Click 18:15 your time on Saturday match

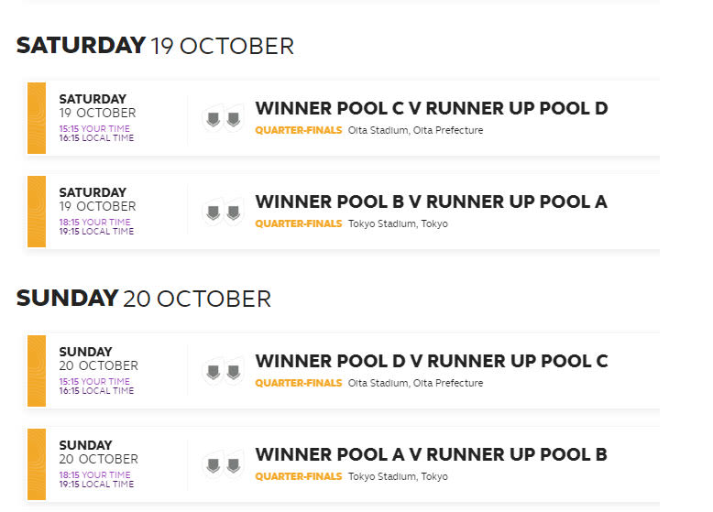tap(94, 223)
